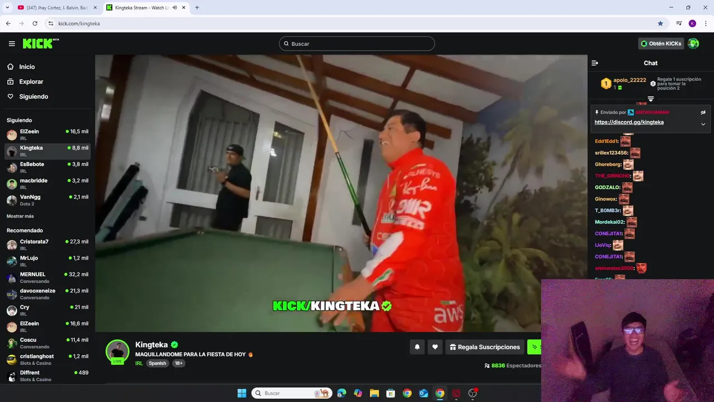This screenshot has height=402, width=714.
Task: Open EsBebote channel in the sidebar
Action: pyautogui.click(x=47, y=167)
